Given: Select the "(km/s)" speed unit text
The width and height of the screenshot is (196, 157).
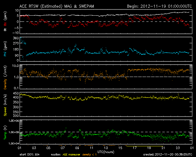Looking at the screenshot, I should pyautogui.click(x=5, y=100).
